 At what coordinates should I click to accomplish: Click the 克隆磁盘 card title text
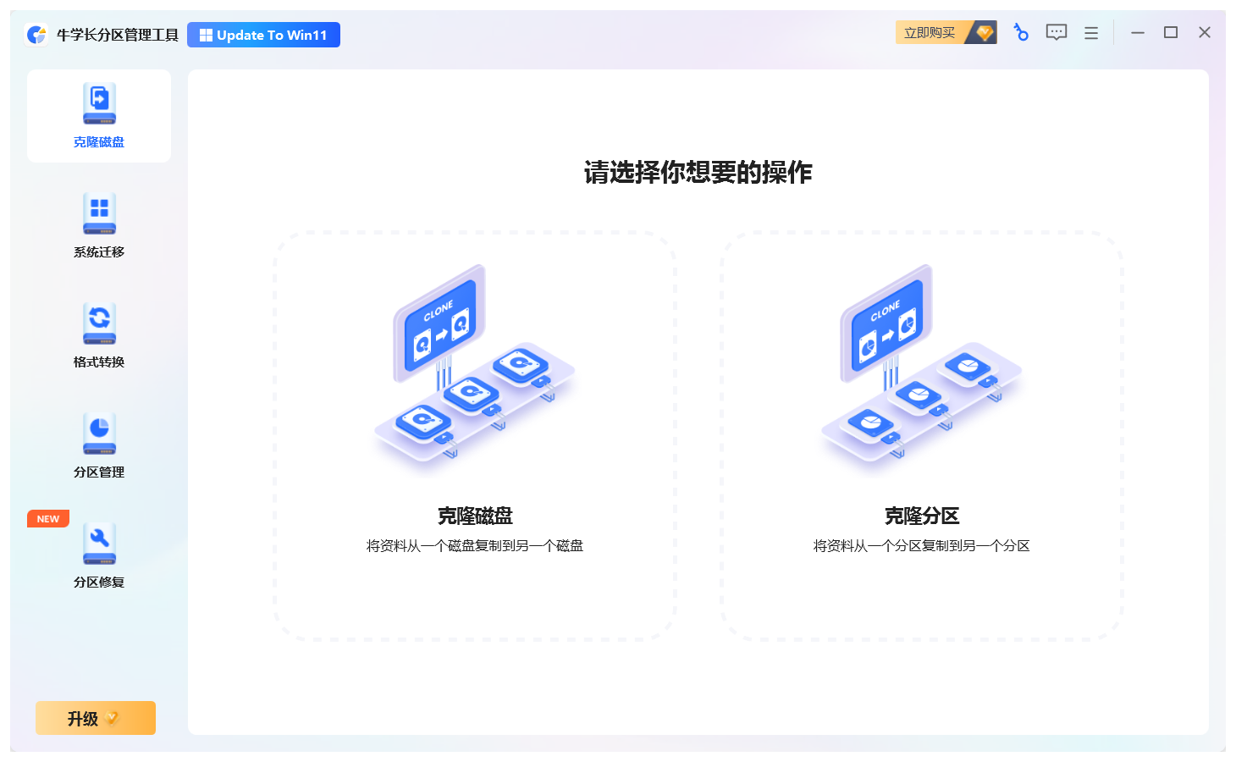click(475, 516)
